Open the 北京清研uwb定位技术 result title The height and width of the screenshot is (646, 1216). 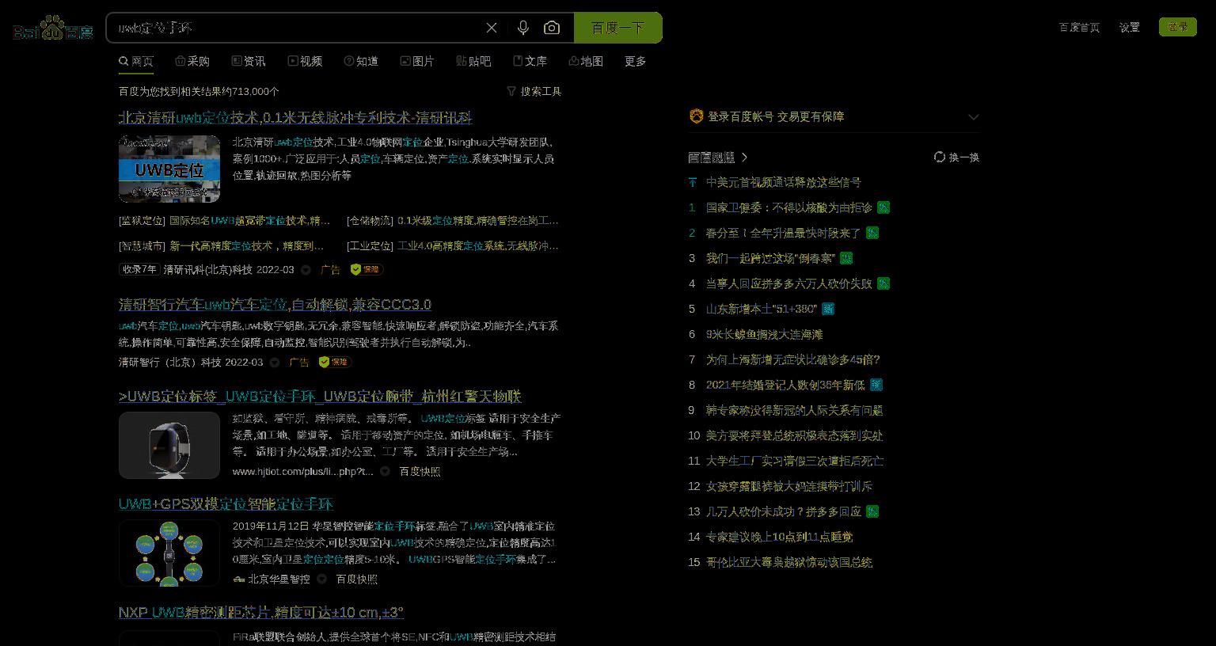coord(295,117)
